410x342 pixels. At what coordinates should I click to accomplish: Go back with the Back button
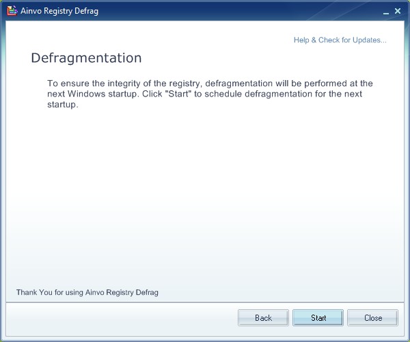coord(263,317)
